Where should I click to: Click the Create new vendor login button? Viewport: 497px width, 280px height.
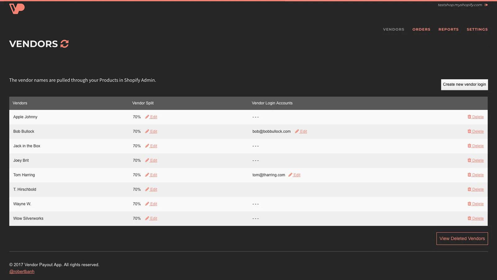point(464,84)
